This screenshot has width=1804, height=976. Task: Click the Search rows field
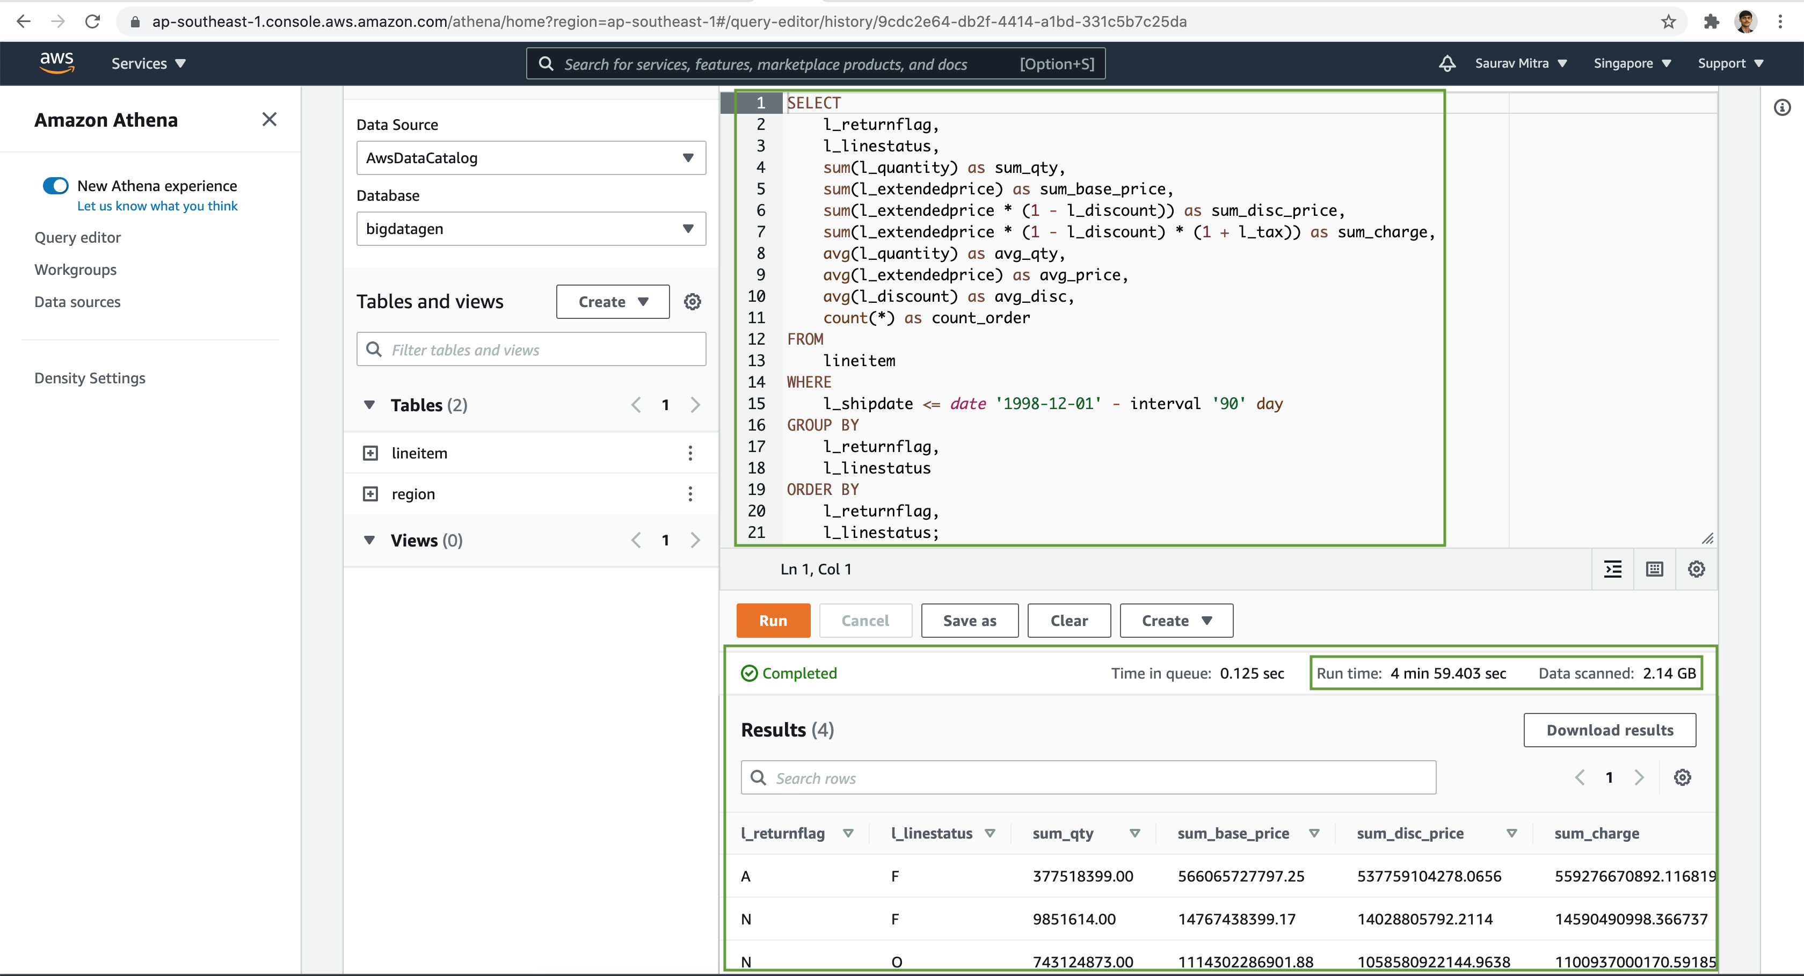coord(1088,778)
